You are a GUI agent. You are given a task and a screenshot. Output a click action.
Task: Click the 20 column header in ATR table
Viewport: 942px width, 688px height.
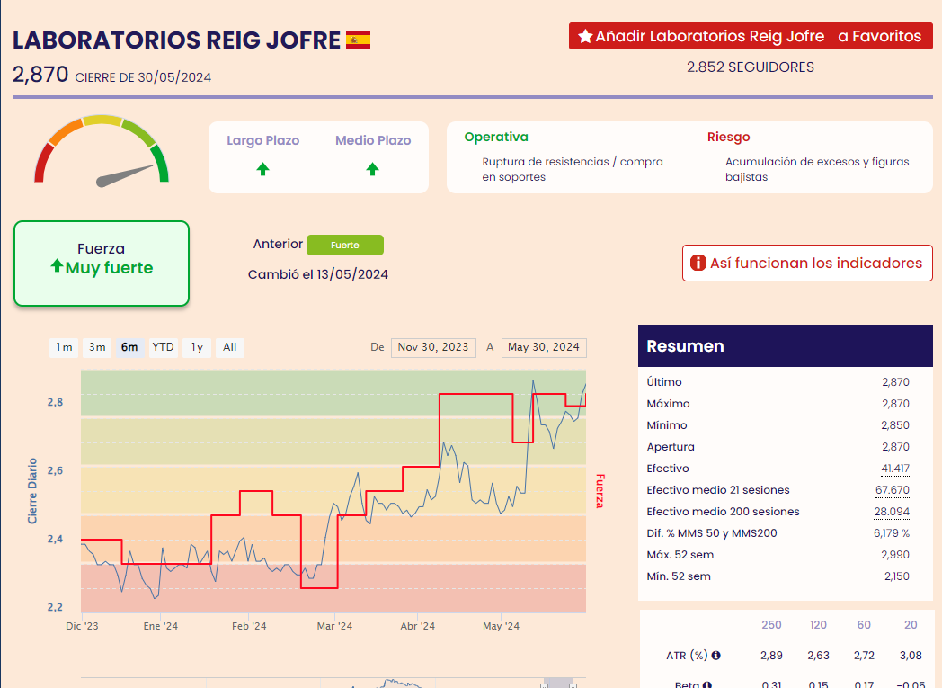click(911, 625)
